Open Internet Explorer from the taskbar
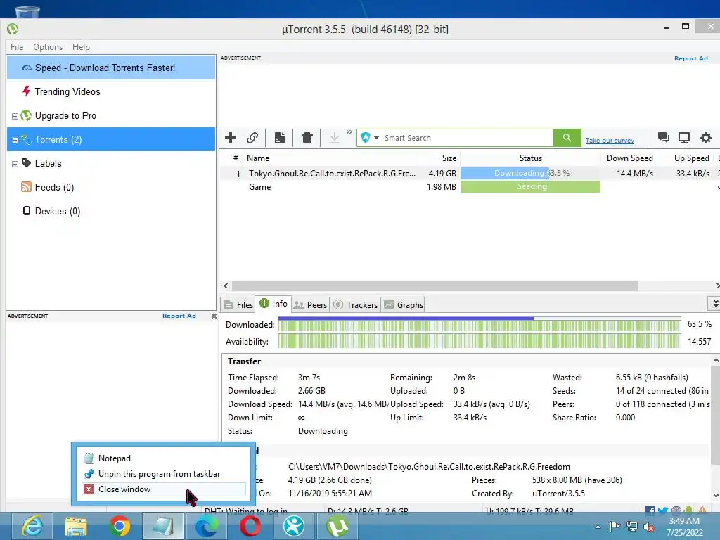 pyautogui.click(x=32, y=526)
